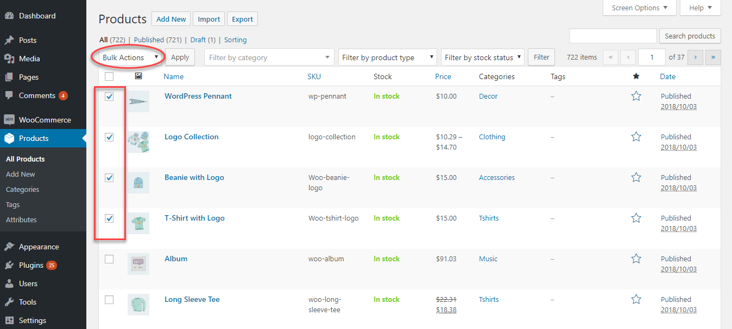Open All Products submenu item

(26, 159)
